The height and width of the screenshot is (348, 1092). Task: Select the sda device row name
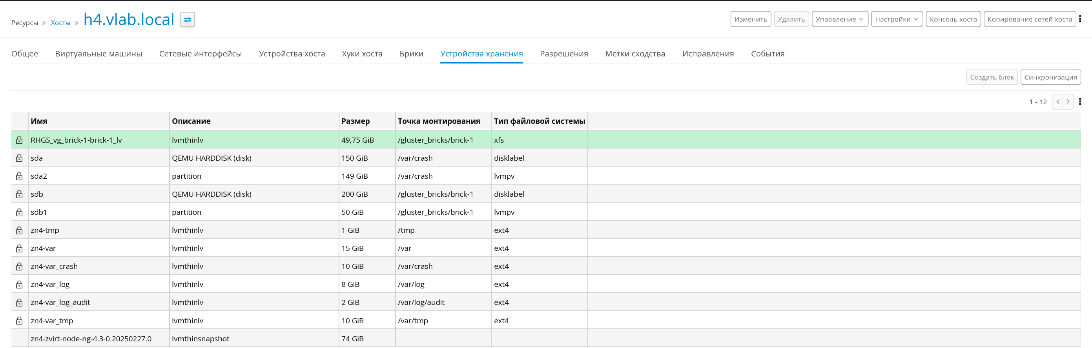pos(36,158)
